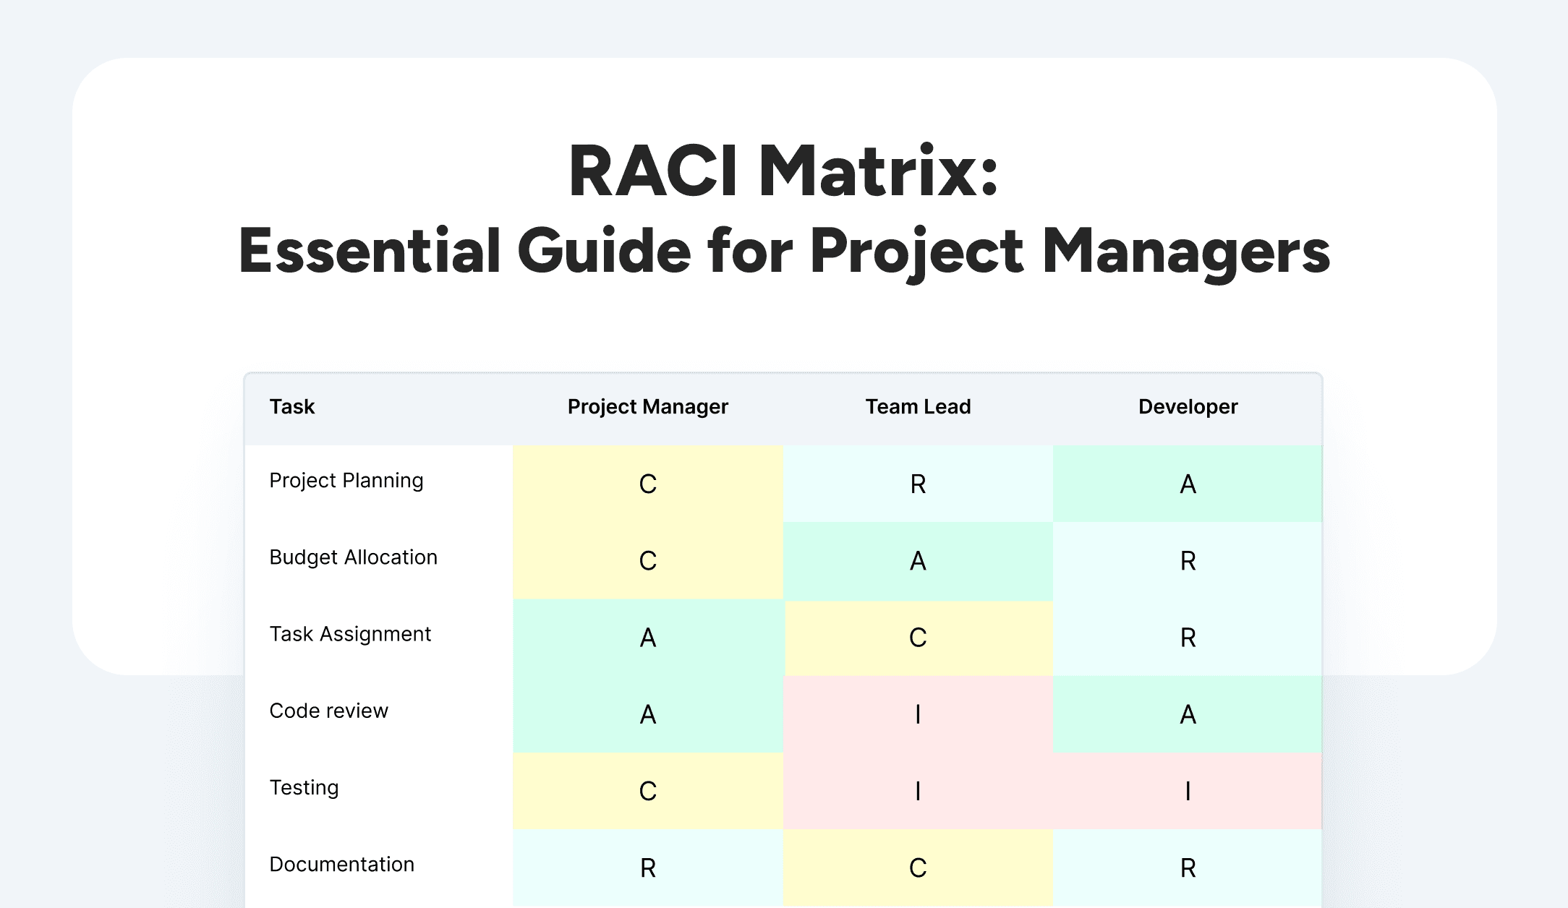
Task: Select Project Manager cell for Task Assignment
Action: click(648, 638)
